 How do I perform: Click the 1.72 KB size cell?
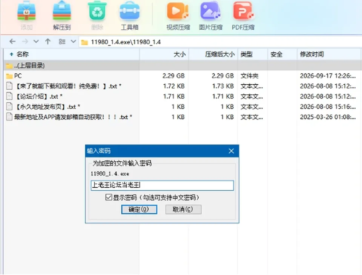point(174,86)
